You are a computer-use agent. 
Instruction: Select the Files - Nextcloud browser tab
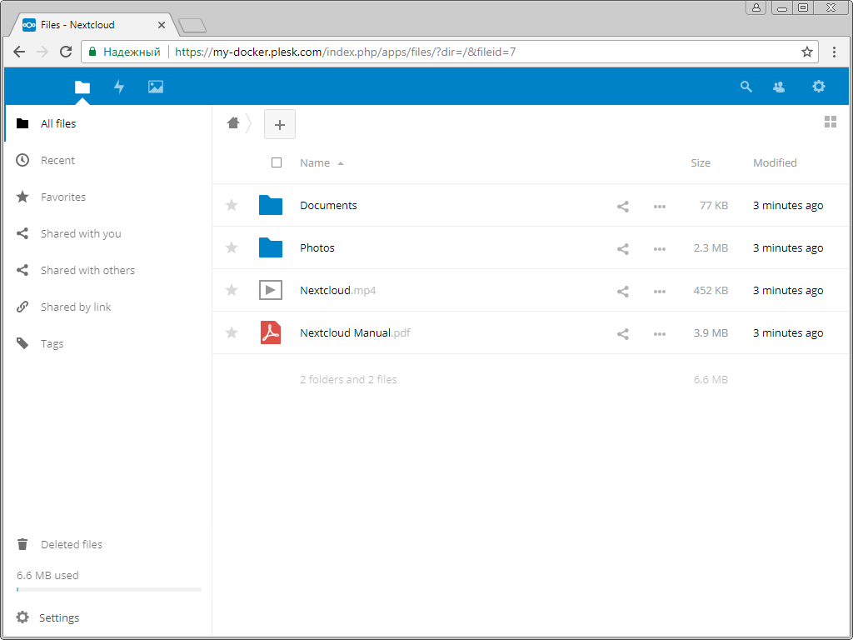pyautogui.click(x=94, y=25)
